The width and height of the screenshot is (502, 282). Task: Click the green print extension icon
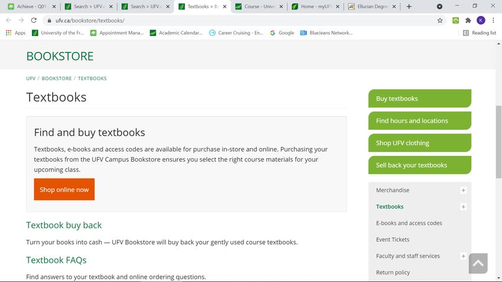(455, 21)
